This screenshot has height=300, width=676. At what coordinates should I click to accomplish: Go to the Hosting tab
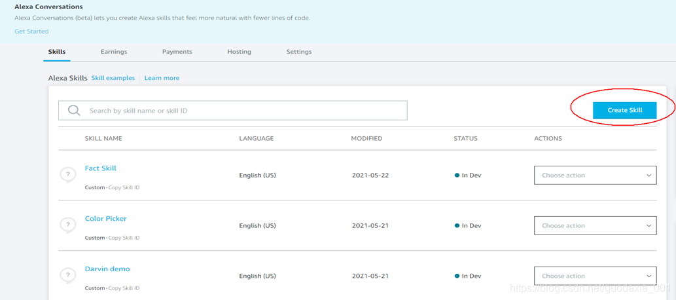click(x=240, y=52)
